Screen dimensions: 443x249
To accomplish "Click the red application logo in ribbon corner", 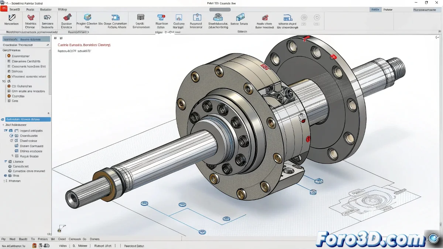I will pos(3,8).
